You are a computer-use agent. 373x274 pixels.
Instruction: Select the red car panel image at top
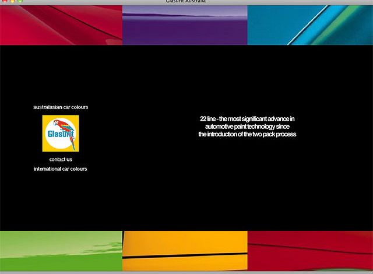61,24
